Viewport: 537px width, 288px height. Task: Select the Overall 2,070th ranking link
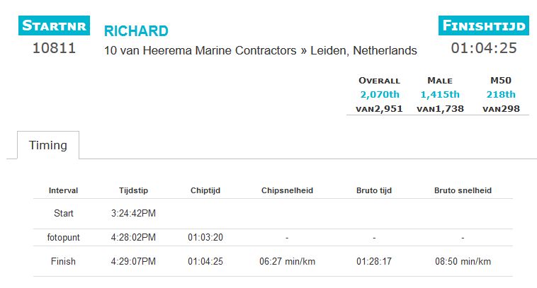tap(380, 94)
